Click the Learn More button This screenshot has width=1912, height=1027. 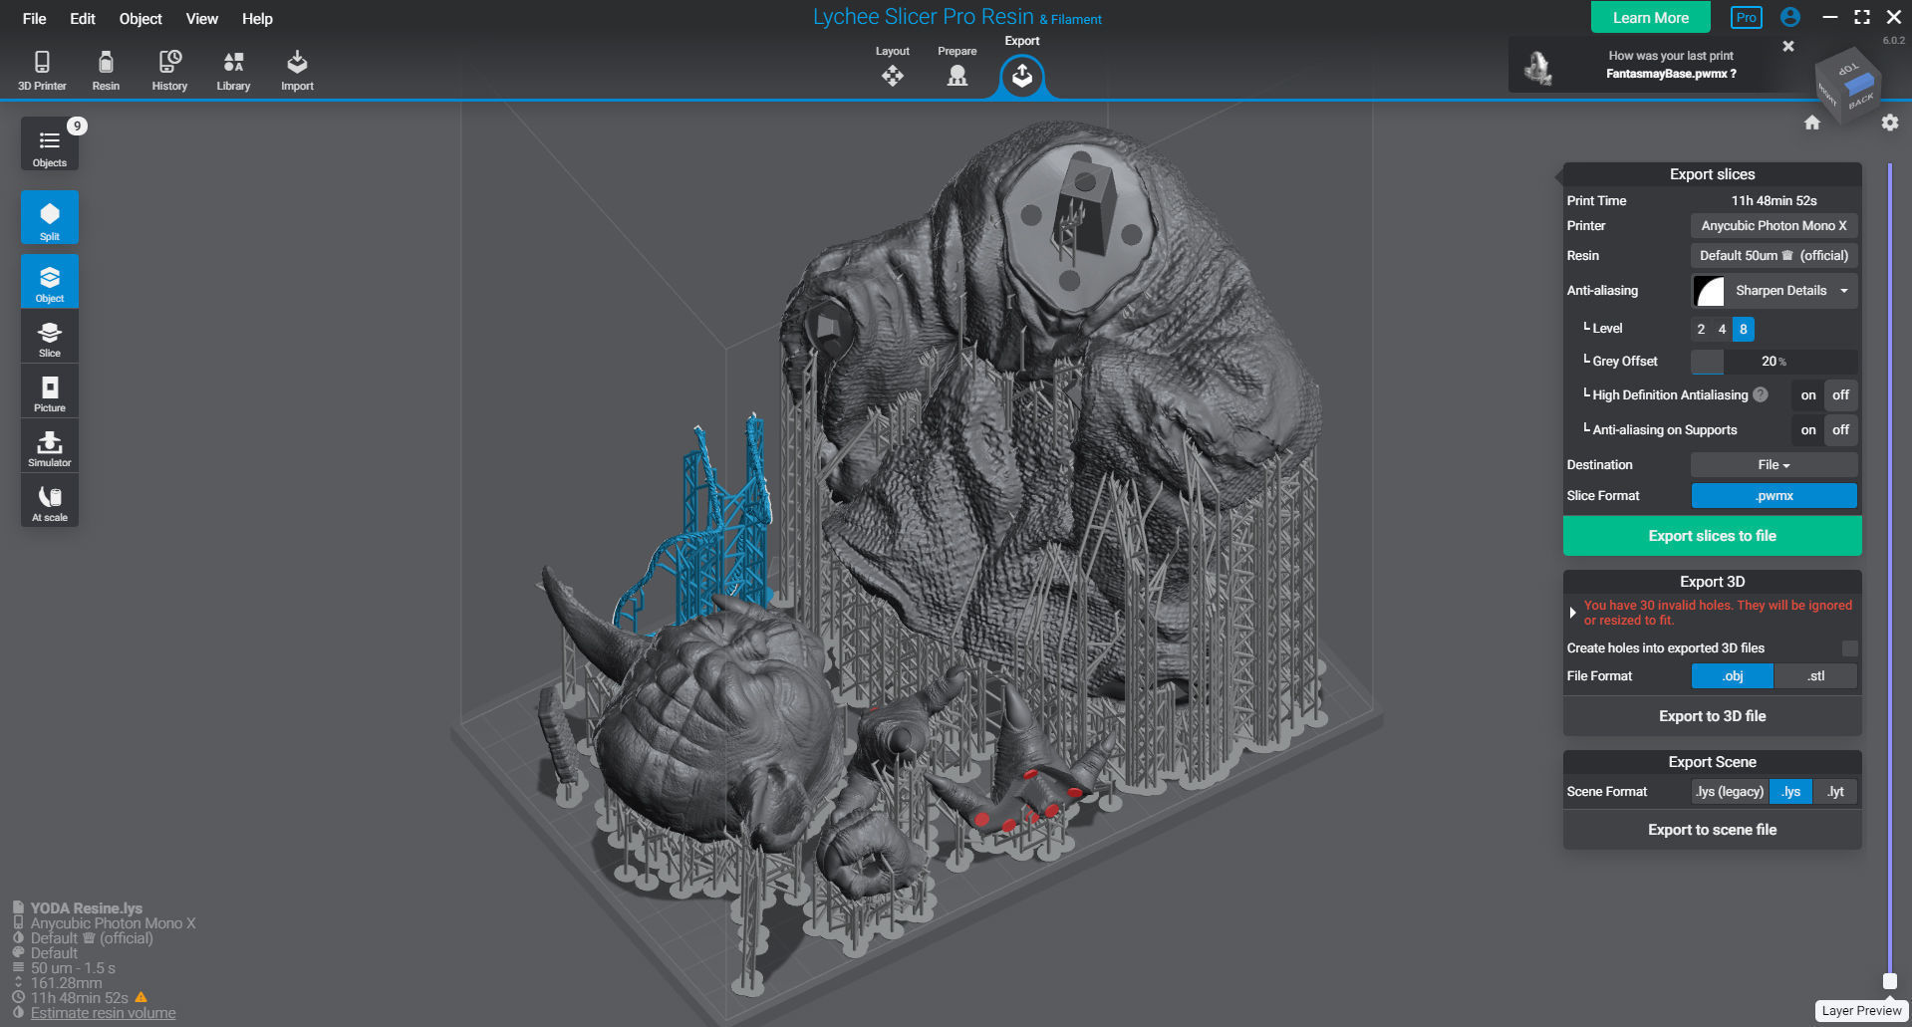1651,18
